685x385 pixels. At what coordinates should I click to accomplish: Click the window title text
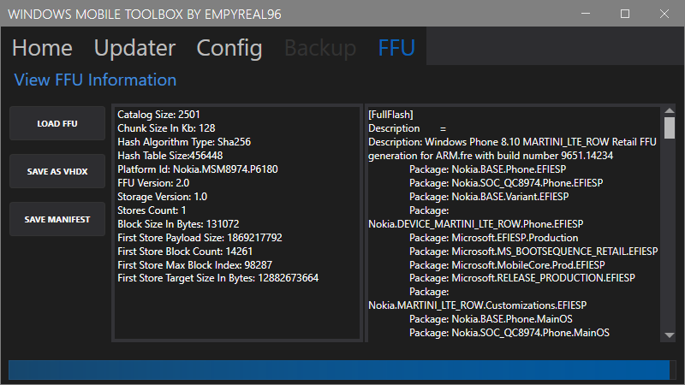coord(145,15)
